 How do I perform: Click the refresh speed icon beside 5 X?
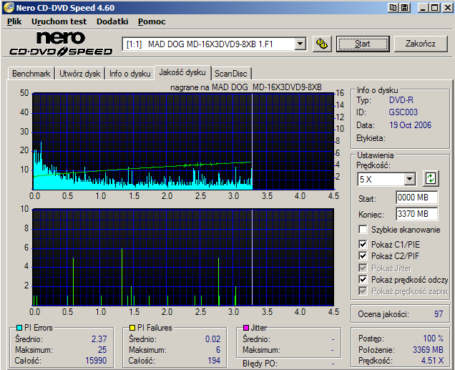(431, 178)
